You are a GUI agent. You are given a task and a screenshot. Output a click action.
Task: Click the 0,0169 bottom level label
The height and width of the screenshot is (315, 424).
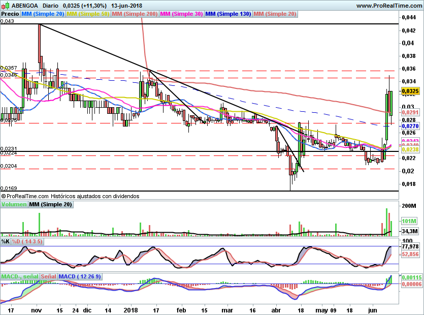tap(9, 188)
